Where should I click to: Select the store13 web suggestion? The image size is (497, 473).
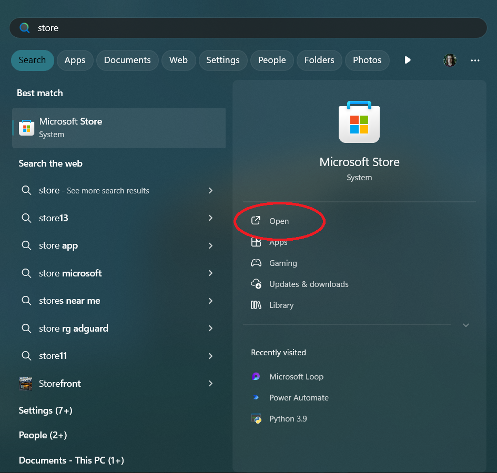[x=119, y=218]
